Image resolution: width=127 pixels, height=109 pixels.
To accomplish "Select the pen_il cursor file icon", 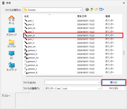I will 26,24.
